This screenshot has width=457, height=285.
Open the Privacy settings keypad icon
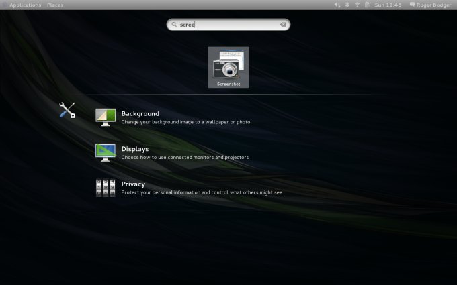pos(106,188)
